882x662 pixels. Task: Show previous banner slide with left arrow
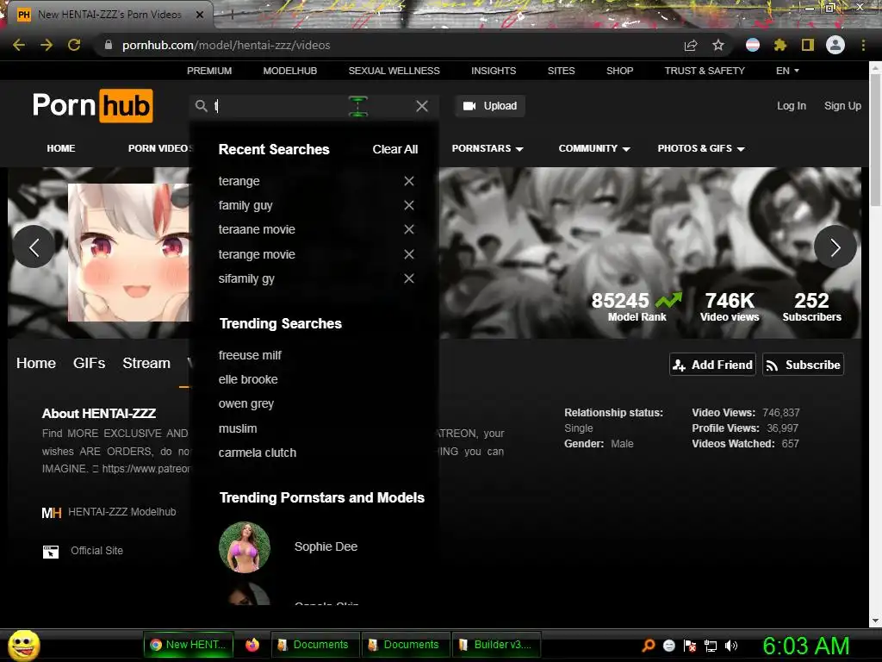coord(34,247)
